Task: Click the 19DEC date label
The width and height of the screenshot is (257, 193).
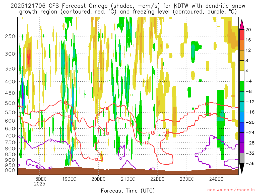Action: (x=69, y=179)
